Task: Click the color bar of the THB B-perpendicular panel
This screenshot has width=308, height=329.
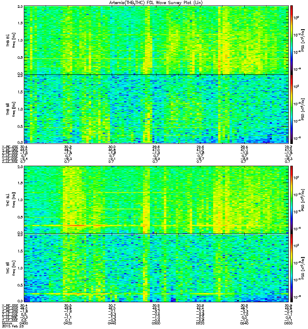Action: [x=292, y=40]
